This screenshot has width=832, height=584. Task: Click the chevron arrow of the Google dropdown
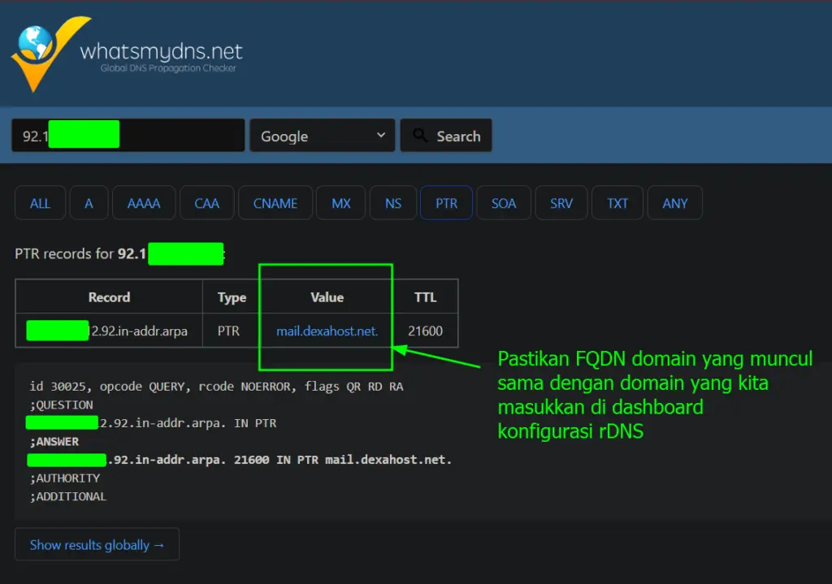click(381, 135)
